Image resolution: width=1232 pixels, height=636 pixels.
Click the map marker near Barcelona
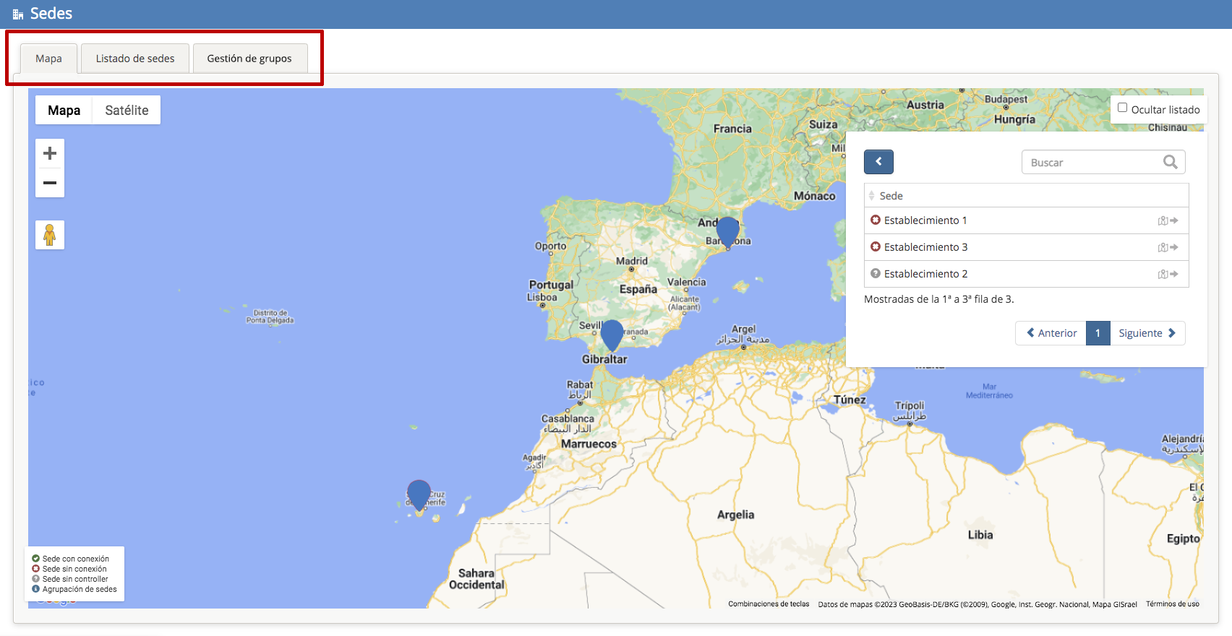(727, 231)
